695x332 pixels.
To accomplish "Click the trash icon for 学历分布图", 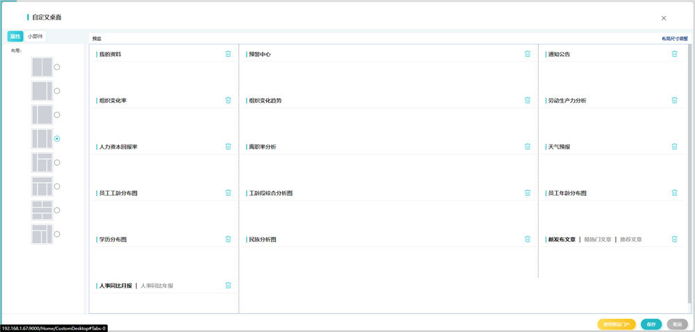I will (228, 240).
